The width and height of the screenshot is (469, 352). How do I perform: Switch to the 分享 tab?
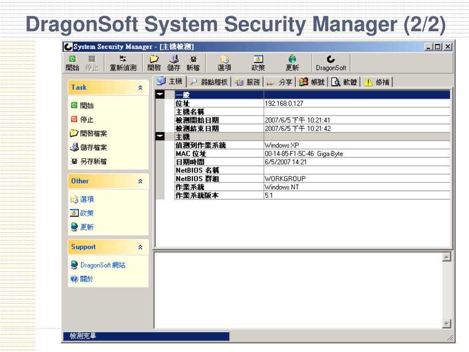tap(280, 82)
